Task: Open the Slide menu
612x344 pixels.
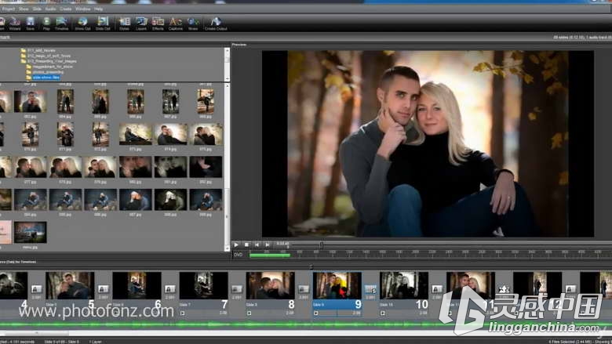Action: tap(37, 9)
